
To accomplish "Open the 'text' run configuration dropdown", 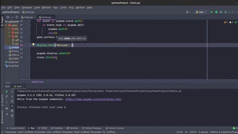I will point(201,12).
